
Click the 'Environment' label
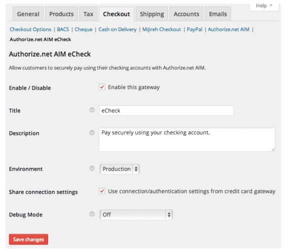tap(26, 169)
